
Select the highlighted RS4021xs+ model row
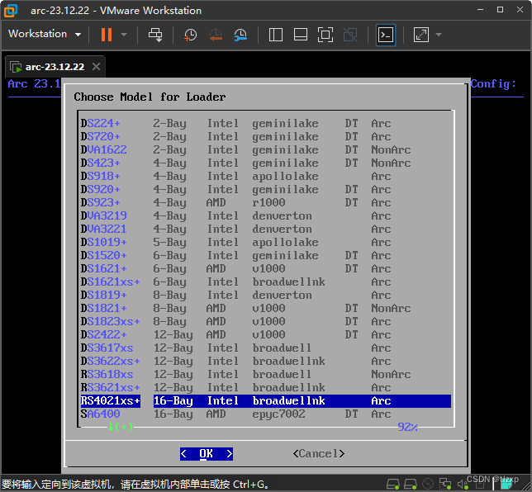[x=266, y=401]
